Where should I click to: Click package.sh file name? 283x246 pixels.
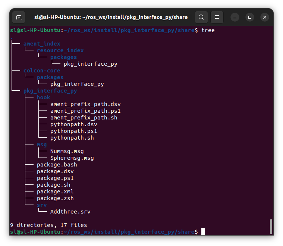pos(54,185)
